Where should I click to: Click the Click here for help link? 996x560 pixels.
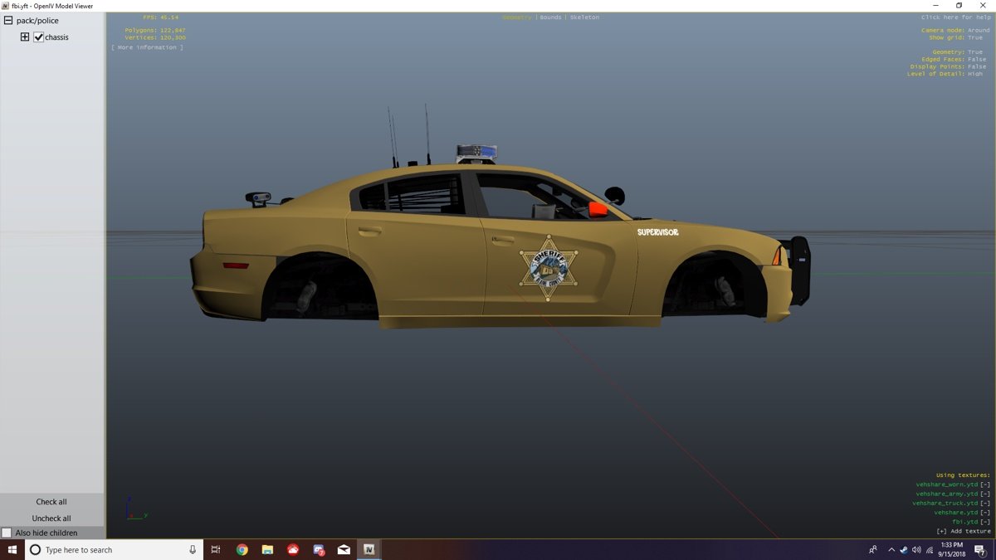(955, 17)
